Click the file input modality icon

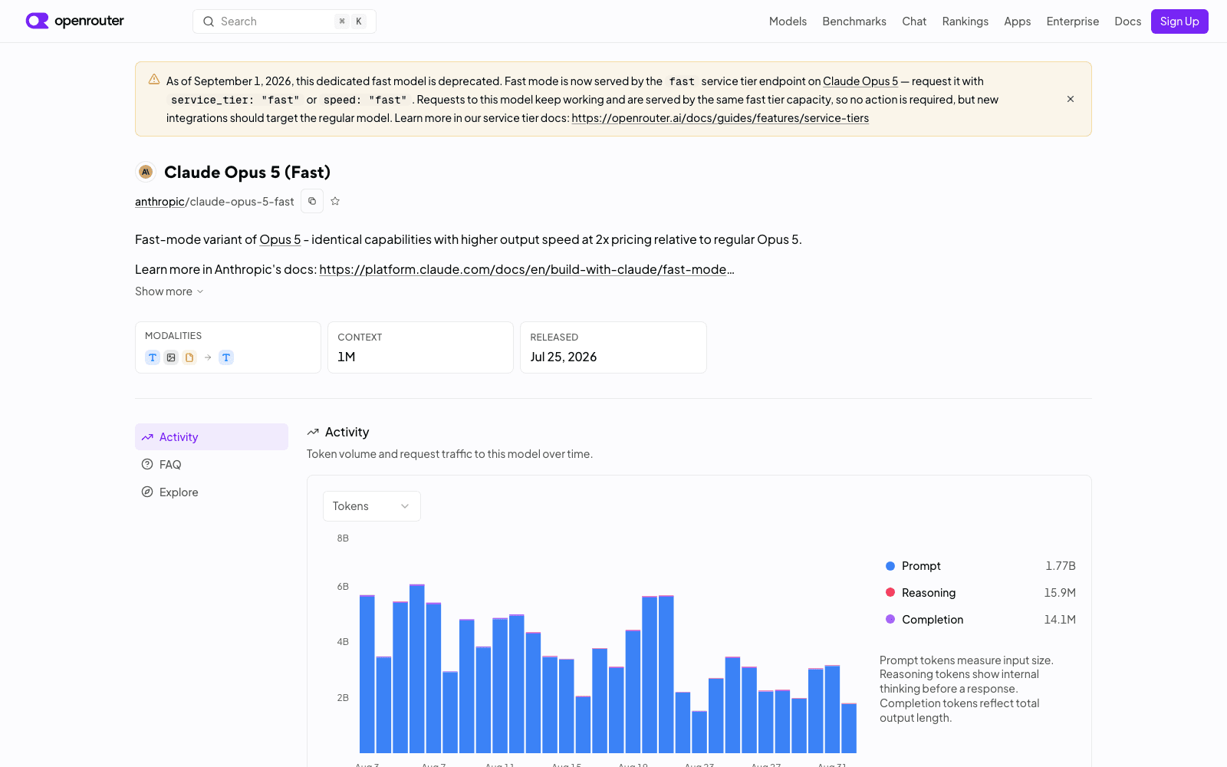[189, 357]
